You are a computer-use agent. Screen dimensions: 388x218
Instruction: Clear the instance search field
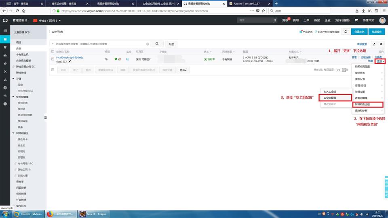[x=148, y=44]
